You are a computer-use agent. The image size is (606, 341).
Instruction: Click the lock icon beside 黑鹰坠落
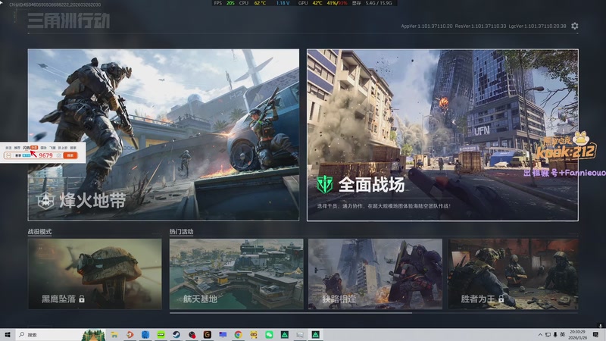click(x=82, y=299)
